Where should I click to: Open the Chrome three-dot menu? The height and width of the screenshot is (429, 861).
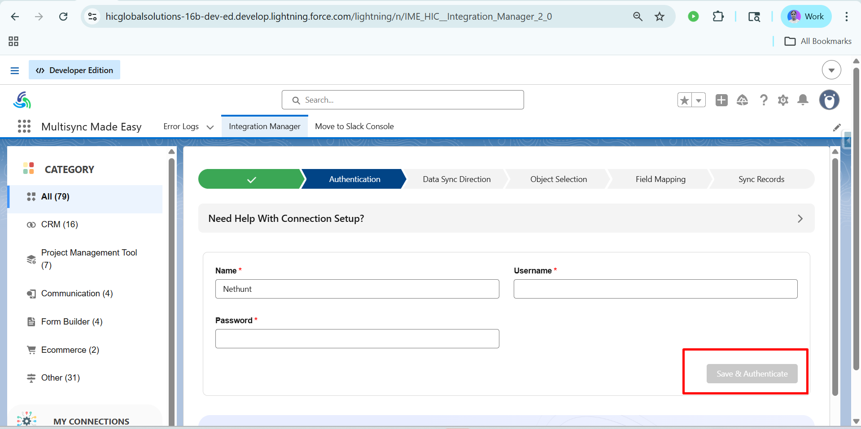[x=847, y=17]
